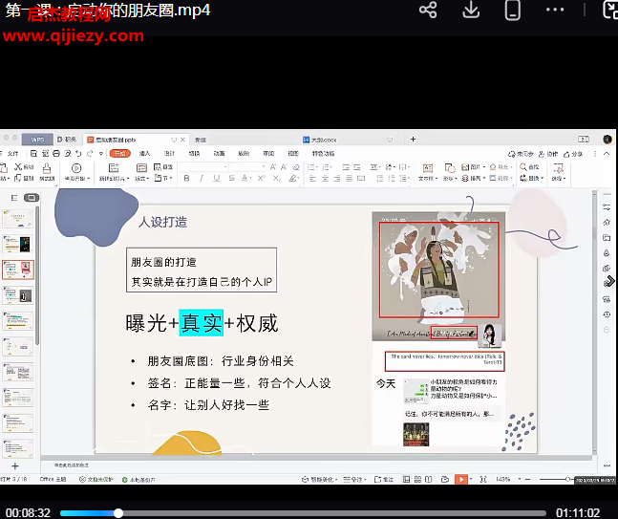The width and height of the screenshot is (618, 519).
Task: Add a new slide with bottom plus
Action: [15, 466]
